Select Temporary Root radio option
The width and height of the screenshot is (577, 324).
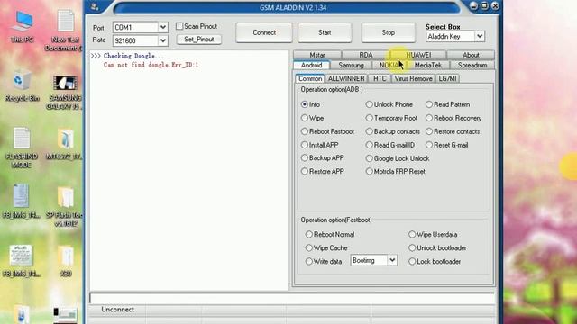click(x=369, y=118)
